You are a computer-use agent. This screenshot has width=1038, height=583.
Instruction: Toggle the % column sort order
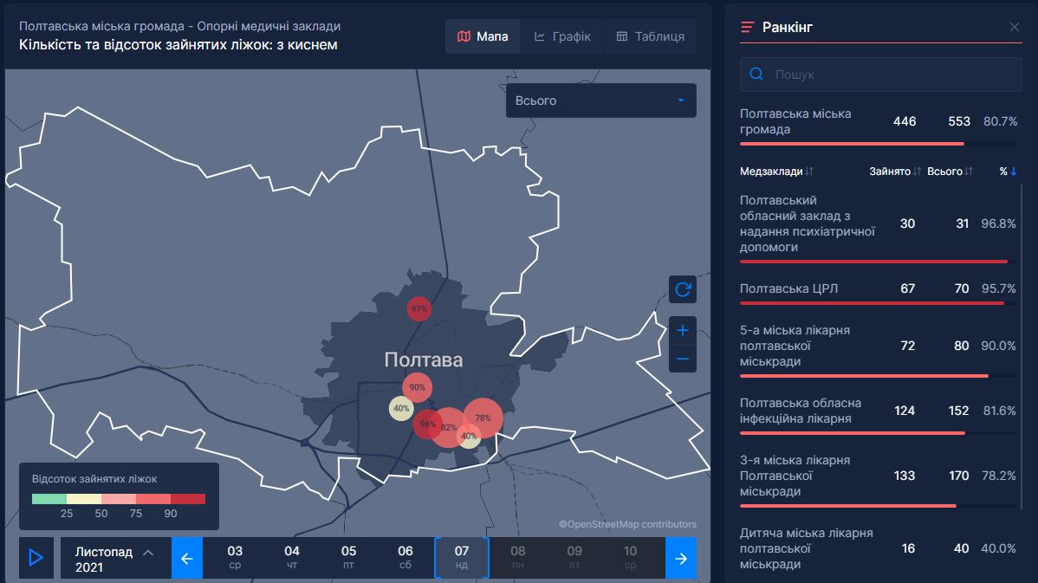1008,171
